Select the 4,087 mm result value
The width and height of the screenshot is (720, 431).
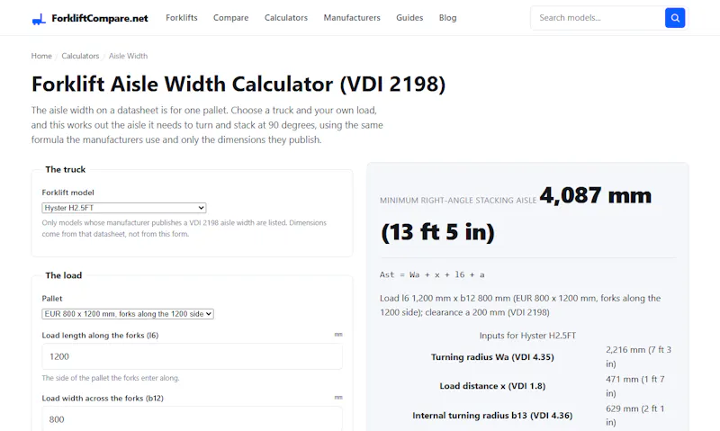pos(595,195)
